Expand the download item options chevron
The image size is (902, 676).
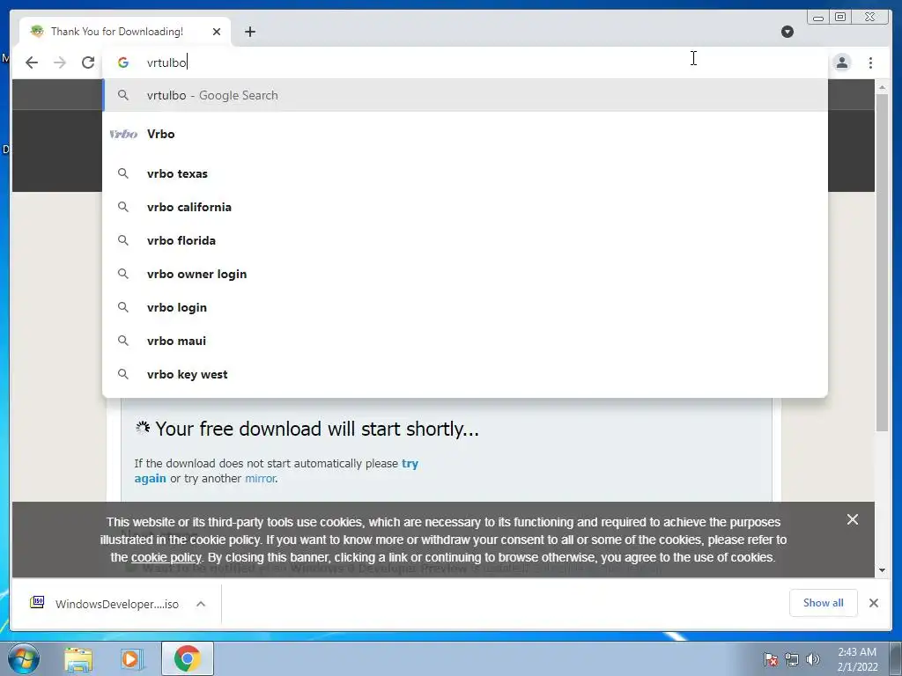pyautogui.click(x=201, y=604)
